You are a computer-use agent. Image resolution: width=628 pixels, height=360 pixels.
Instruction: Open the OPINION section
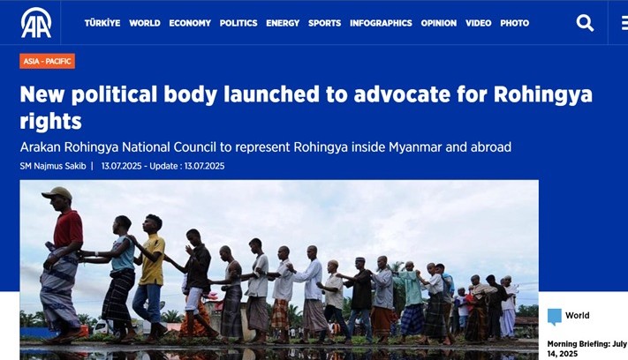coord(439,23)
